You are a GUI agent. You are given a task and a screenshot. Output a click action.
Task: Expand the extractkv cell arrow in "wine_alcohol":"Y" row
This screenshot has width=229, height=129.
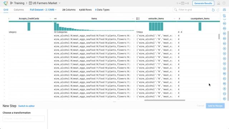coord(175,64)
